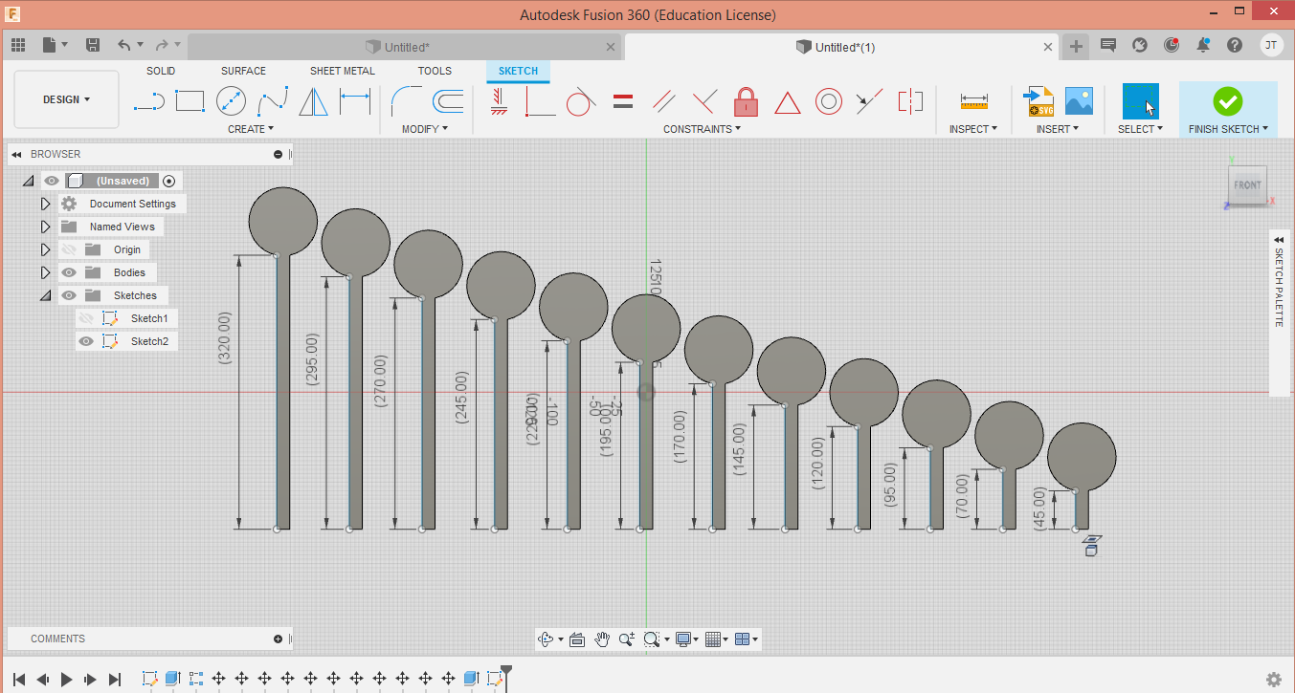Select the 2-Point Rectangle tool
This screenshot has width=1295, height=693.
[190, 100]
